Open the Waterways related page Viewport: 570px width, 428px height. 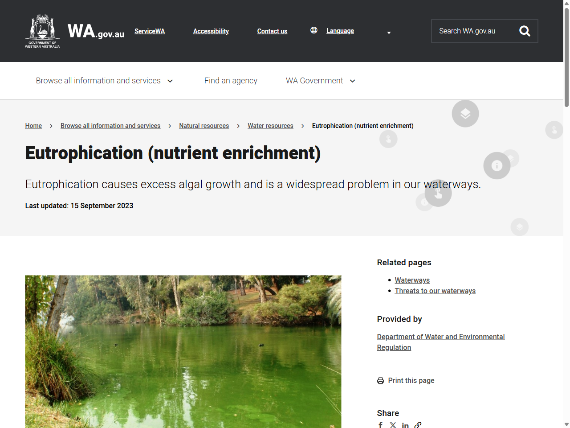click(412, 280)
